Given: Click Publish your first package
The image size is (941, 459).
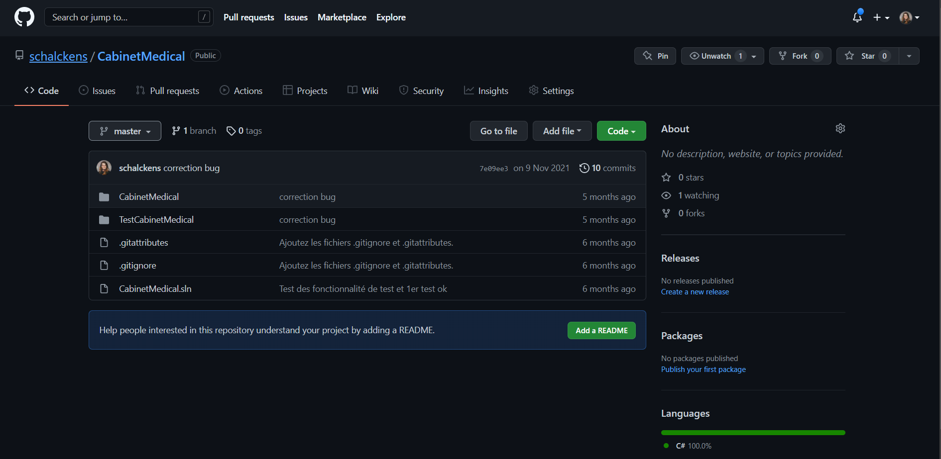Looking at the screenshot, I should tap(704, 369).
